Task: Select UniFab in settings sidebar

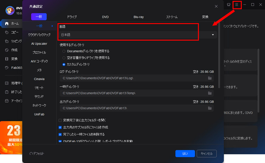Action: point(39,114)
